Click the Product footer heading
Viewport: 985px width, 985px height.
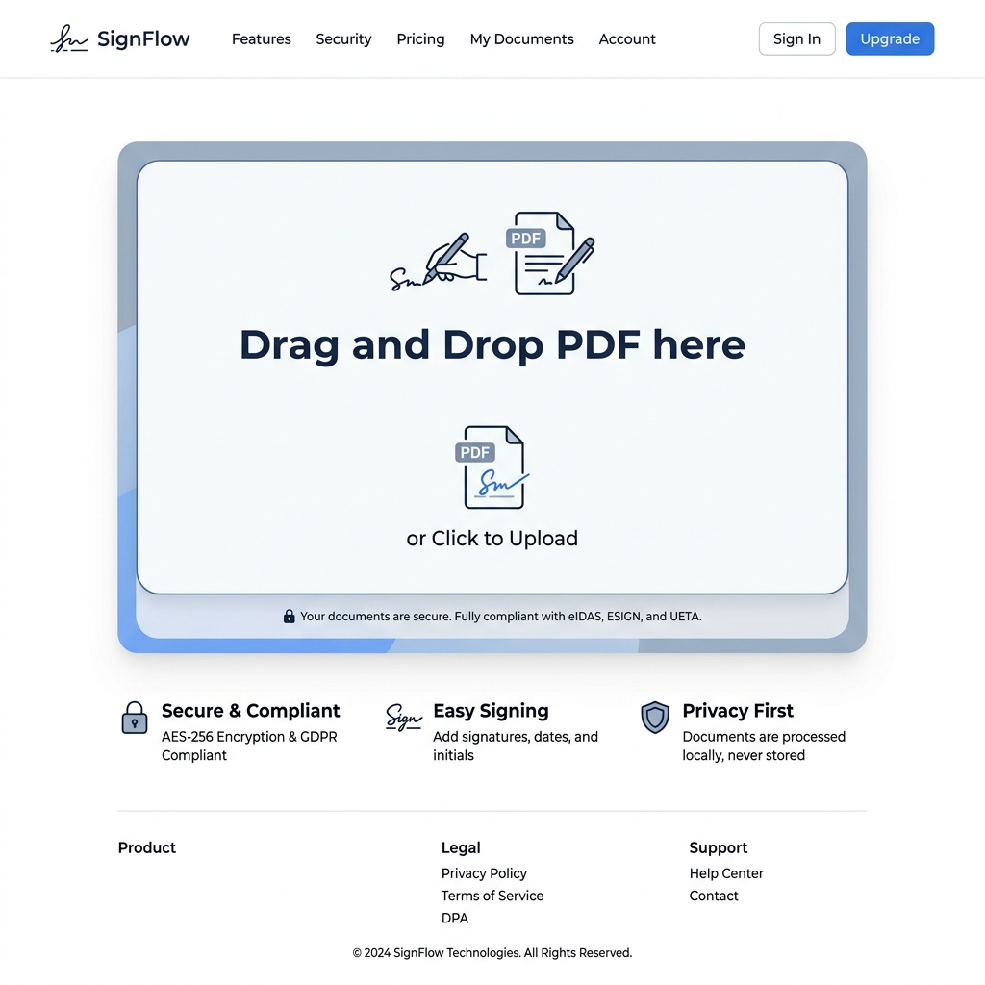coord(147,847)
